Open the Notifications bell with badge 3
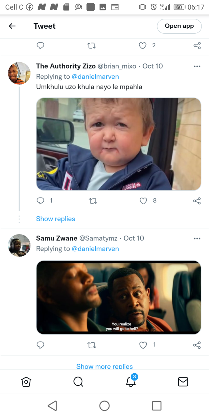Image resolution: width=209 pixels, height=418 pixels. tap(131, 381)
